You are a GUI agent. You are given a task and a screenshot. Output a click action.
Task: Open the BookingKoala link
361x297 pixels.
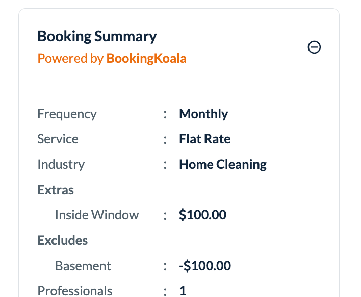(x=146, y=59)
